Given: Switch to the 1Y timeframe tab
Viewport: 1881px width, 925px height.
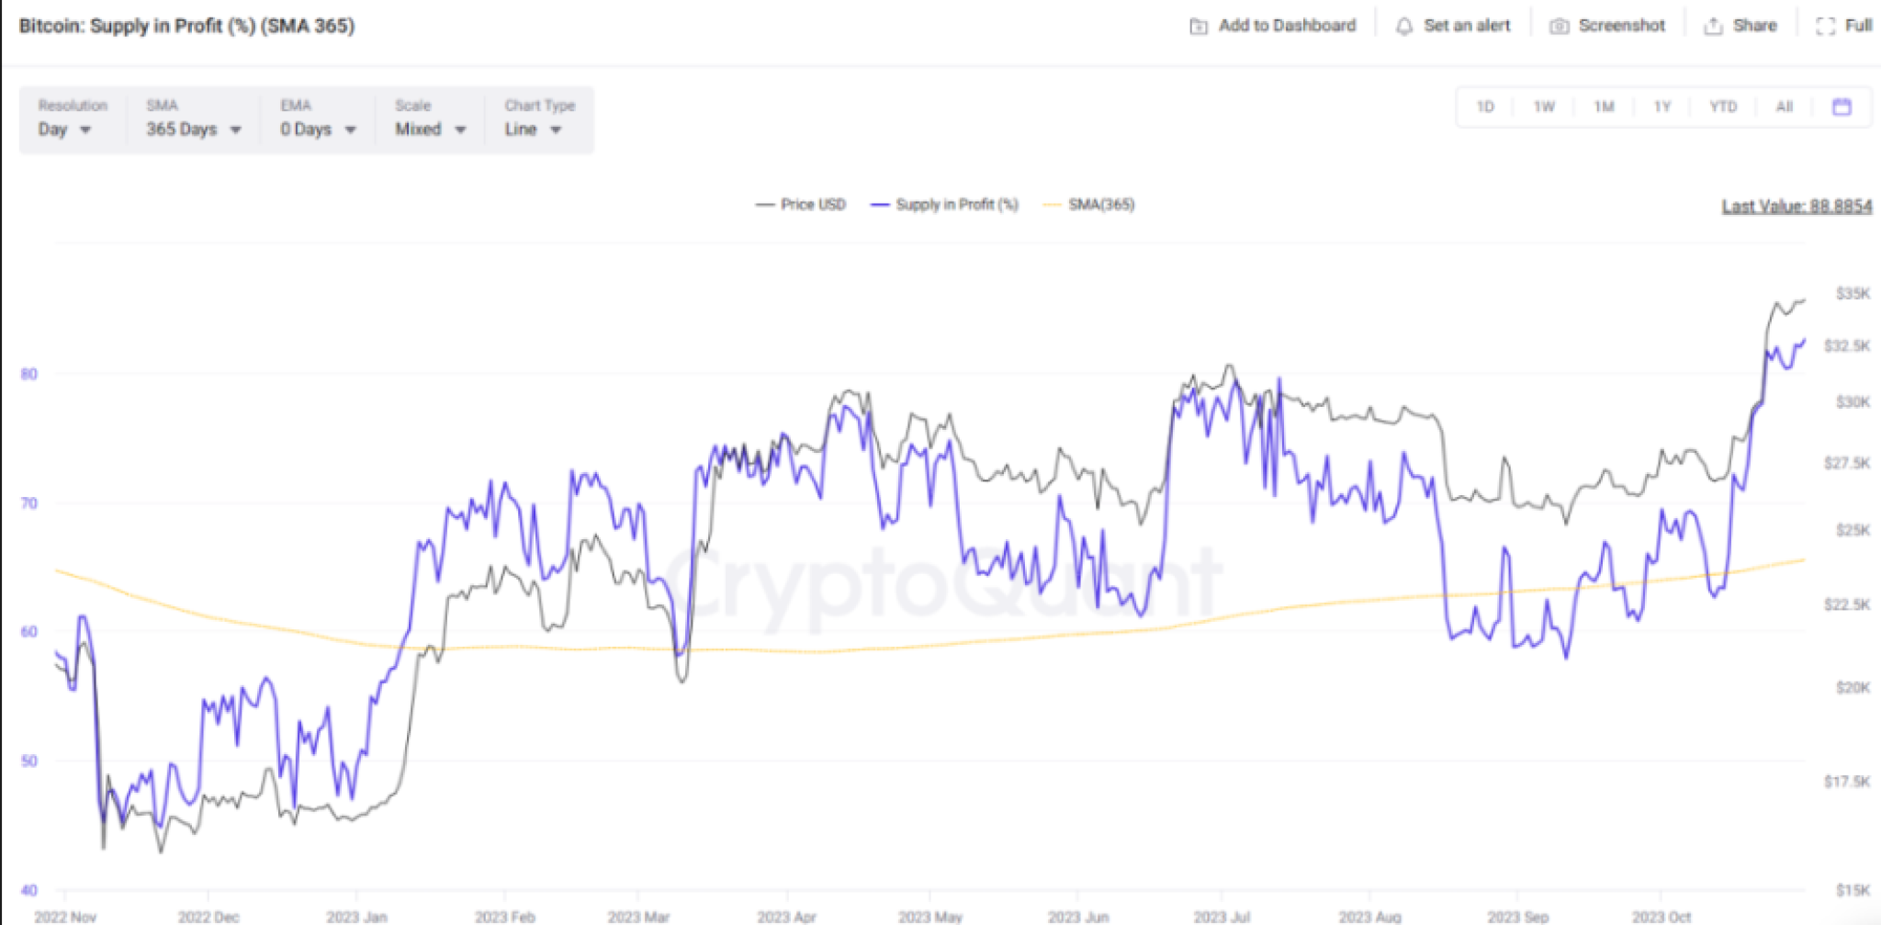Looking at the screenshot, I should 1662,107.
